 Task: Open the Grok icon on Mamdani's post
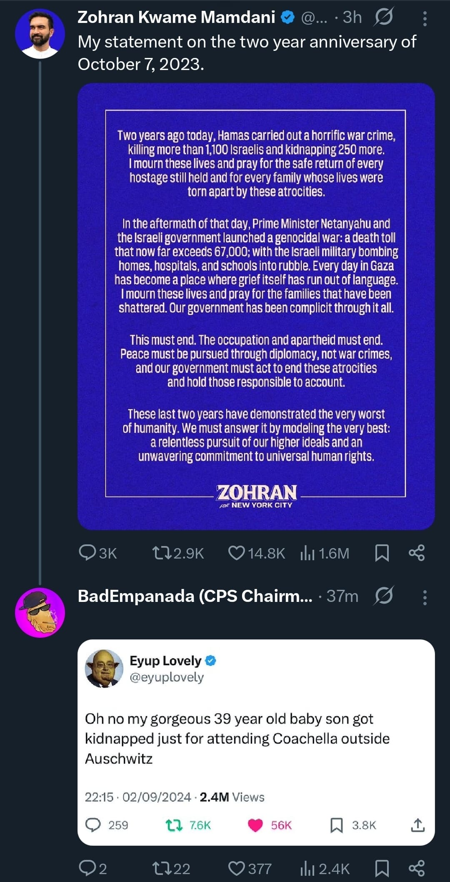pyautogui.click(x=383, y=18)
